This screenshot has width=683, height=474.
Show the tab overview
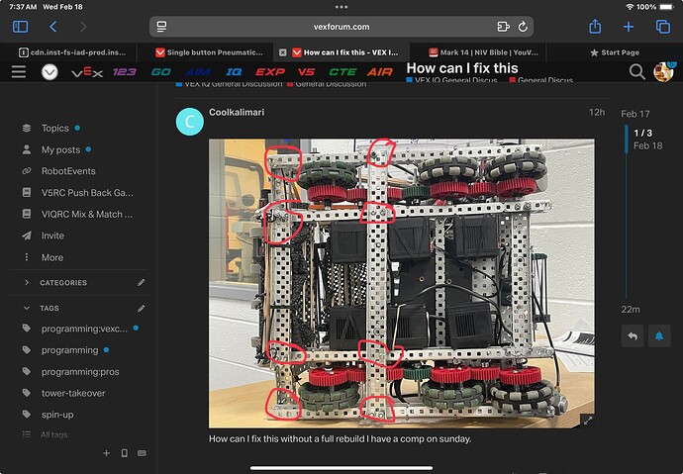663,27
